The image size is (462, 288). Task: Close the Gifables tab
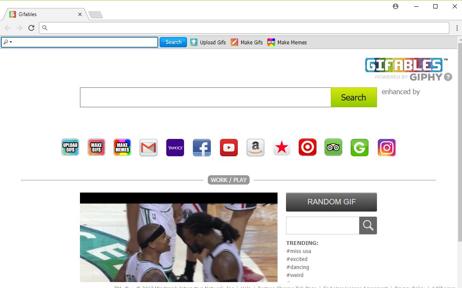click(80, 14)
